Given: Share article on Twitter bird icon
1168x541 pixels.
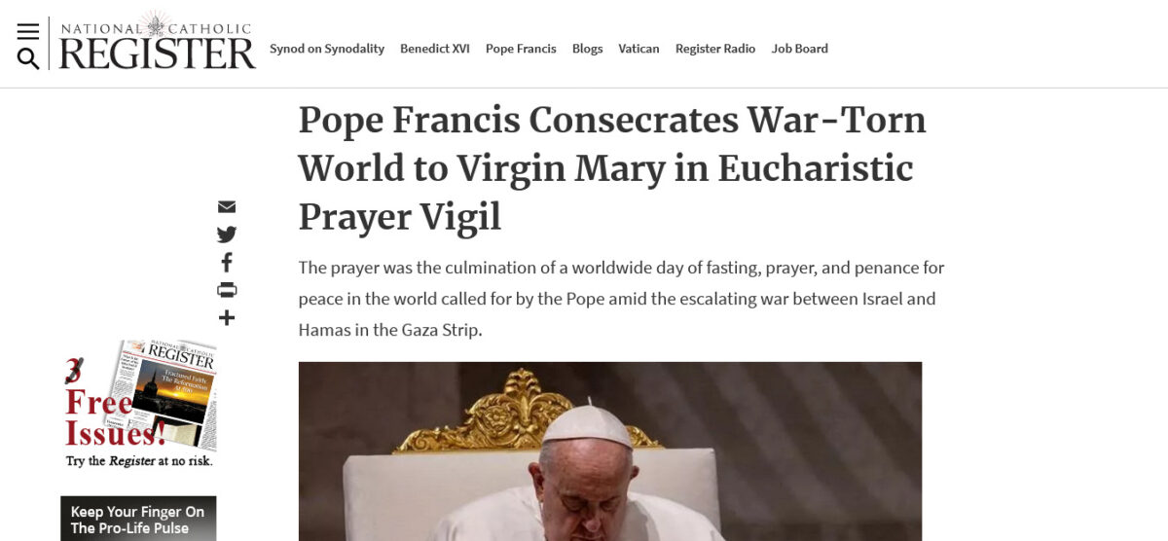Looking at the screenshot, I should [227, 234].
